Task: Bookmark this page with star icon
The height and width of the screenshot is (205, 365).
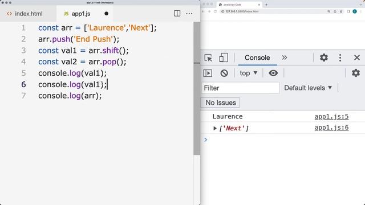Action: (x=341, y=11)
